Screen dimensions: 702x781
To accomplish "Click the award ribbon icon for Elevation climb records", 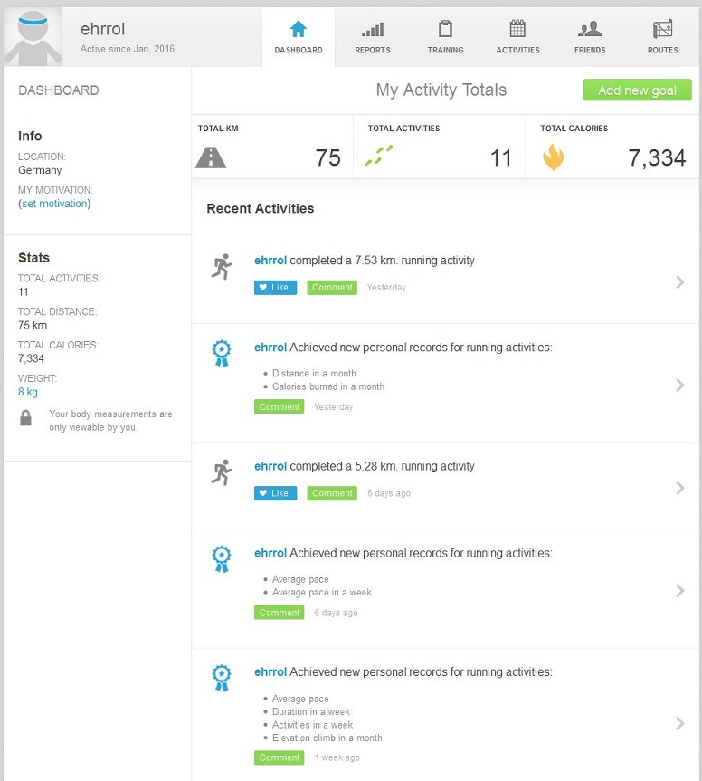I will 222,678.
